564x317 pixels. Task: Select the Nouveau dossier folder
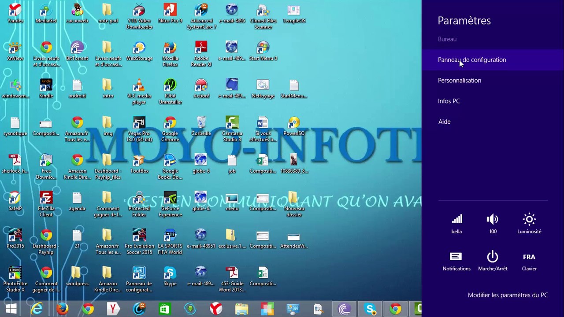pos(294,204)
